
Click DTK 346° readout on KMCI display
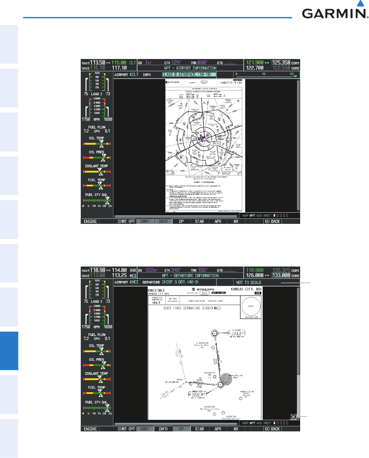pyautogui.click(x=173, y=270)
